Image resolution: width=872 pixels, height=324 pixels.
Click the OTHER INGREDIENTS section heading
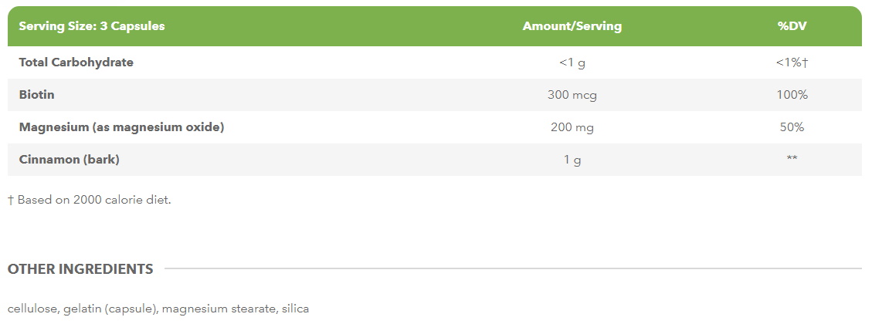[x=80, y=269]
